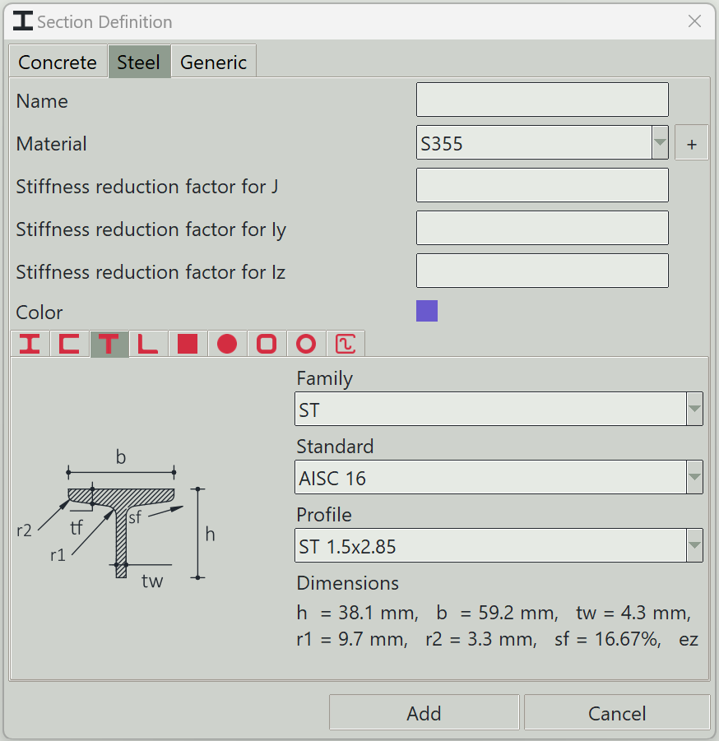The height and width of the screenshot is (741, 719).
Task: Select the cold-formed custom section icon
Action: (x=346, y=344)
